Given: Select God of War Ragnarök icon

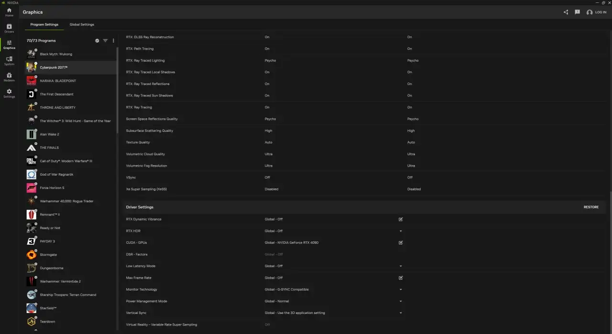Looking at the screenshot, I should (31, 174).
